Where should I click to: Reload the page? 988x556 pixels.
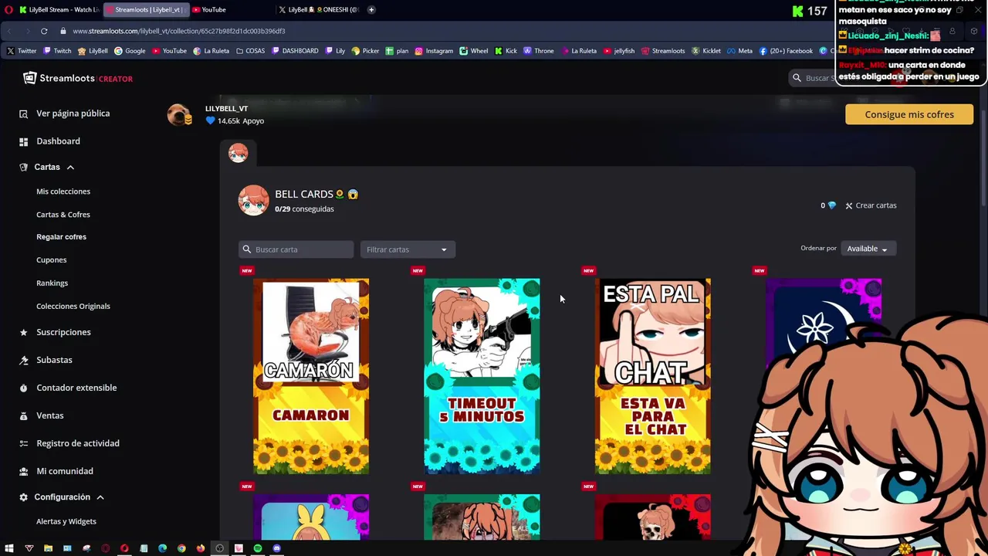(x=44, y=31)
